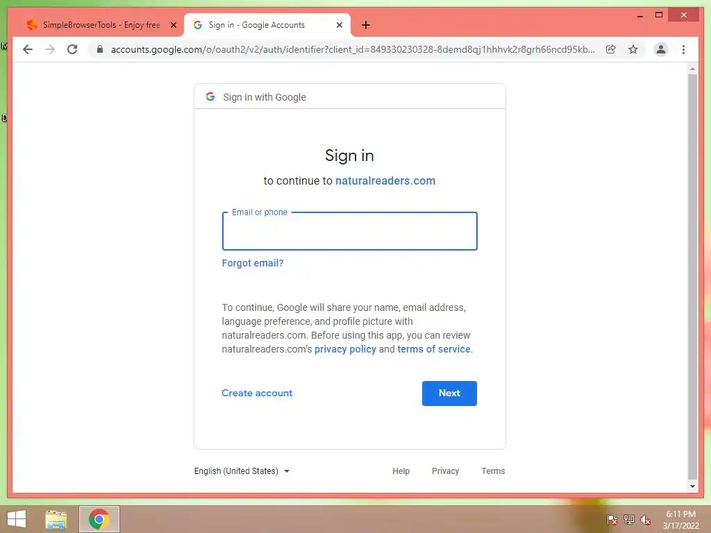Open the Terms footer link
The height and width of the screenshot is (533, 711).
pos(494,471)
